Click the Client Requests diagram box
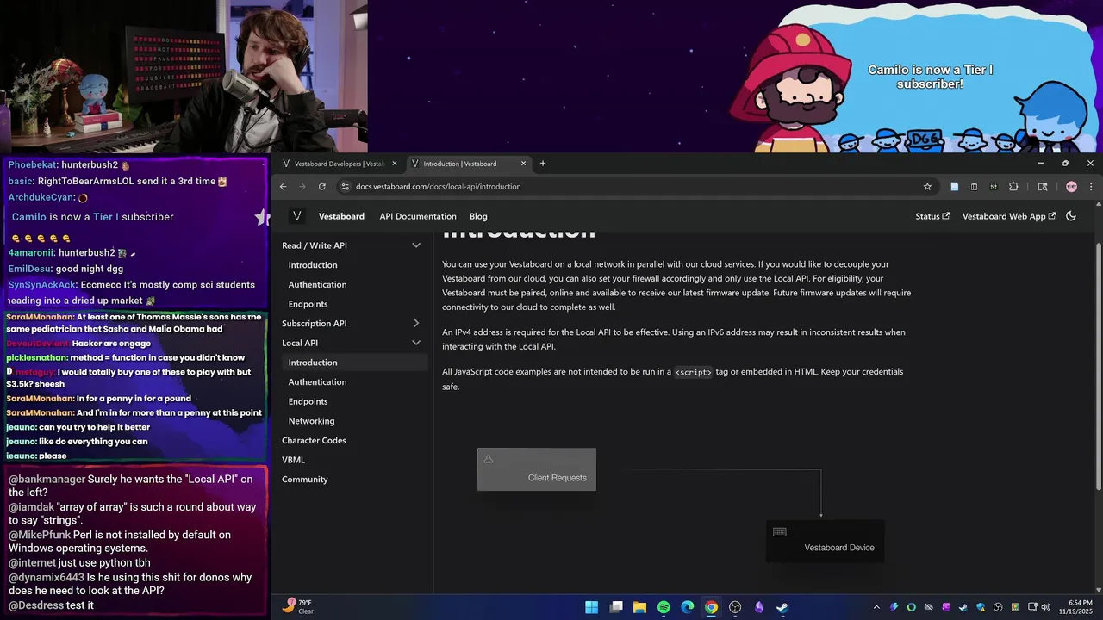 [537, 469]
